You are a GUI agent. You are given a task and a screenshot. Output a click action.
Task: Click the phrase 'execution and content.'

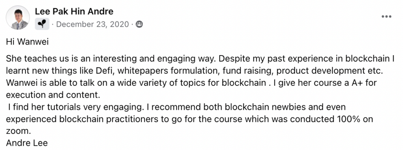pos(53,95)
